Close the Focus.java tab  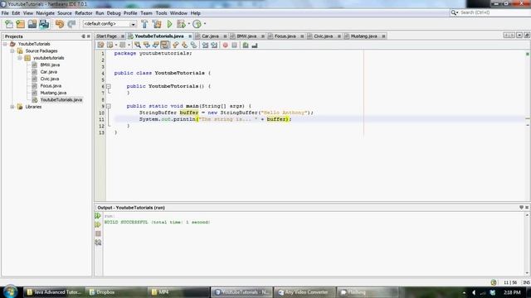(302, 36)
